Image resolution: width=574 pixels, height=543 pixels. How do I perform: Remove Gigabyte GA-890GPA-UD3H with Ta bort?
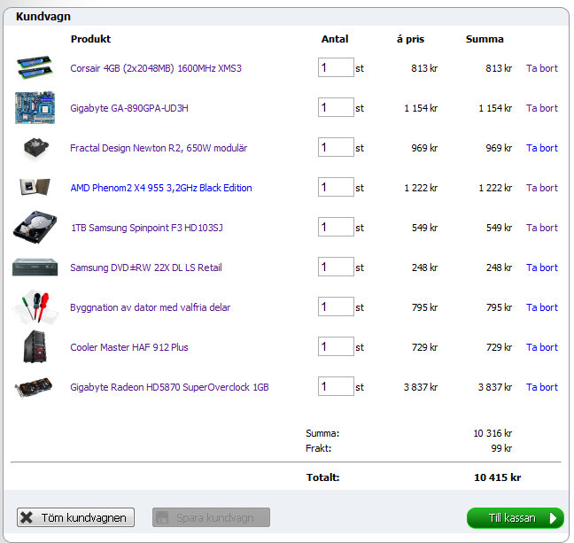(x=542, y=108)
